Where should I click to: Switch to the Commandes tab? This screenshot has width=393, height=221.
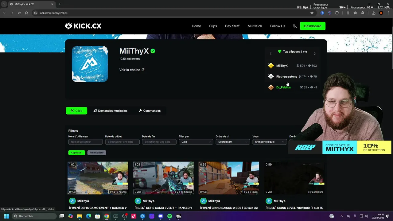pos(150,110)
